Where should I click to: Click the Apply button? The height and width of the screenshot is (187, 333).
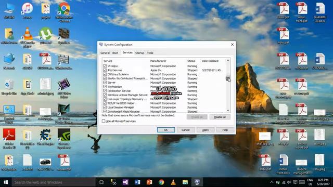coord(206,130)
